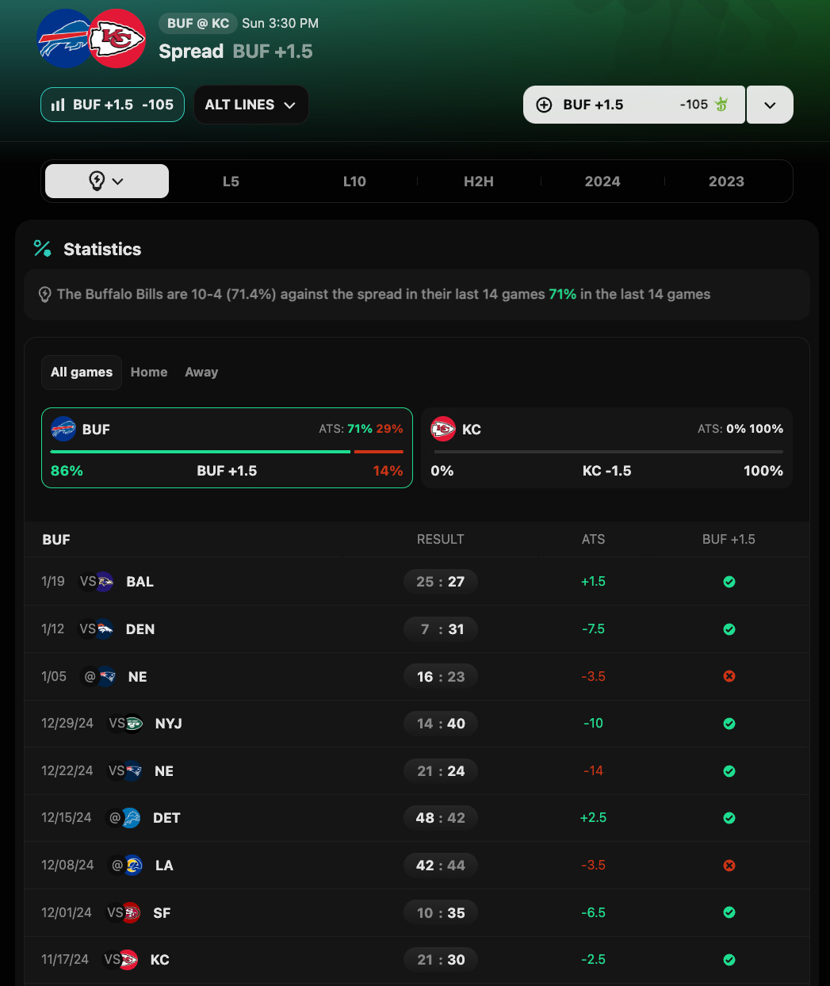Click the ATS column header
830x986 pixels.
593,540
